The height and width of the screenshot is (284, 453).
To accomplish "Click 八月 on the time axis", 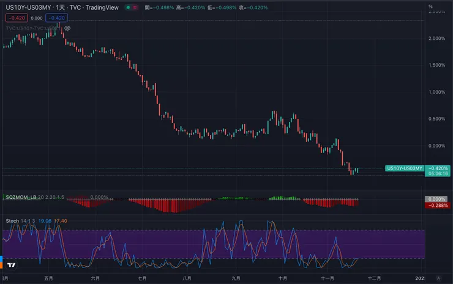I will 187,278.
